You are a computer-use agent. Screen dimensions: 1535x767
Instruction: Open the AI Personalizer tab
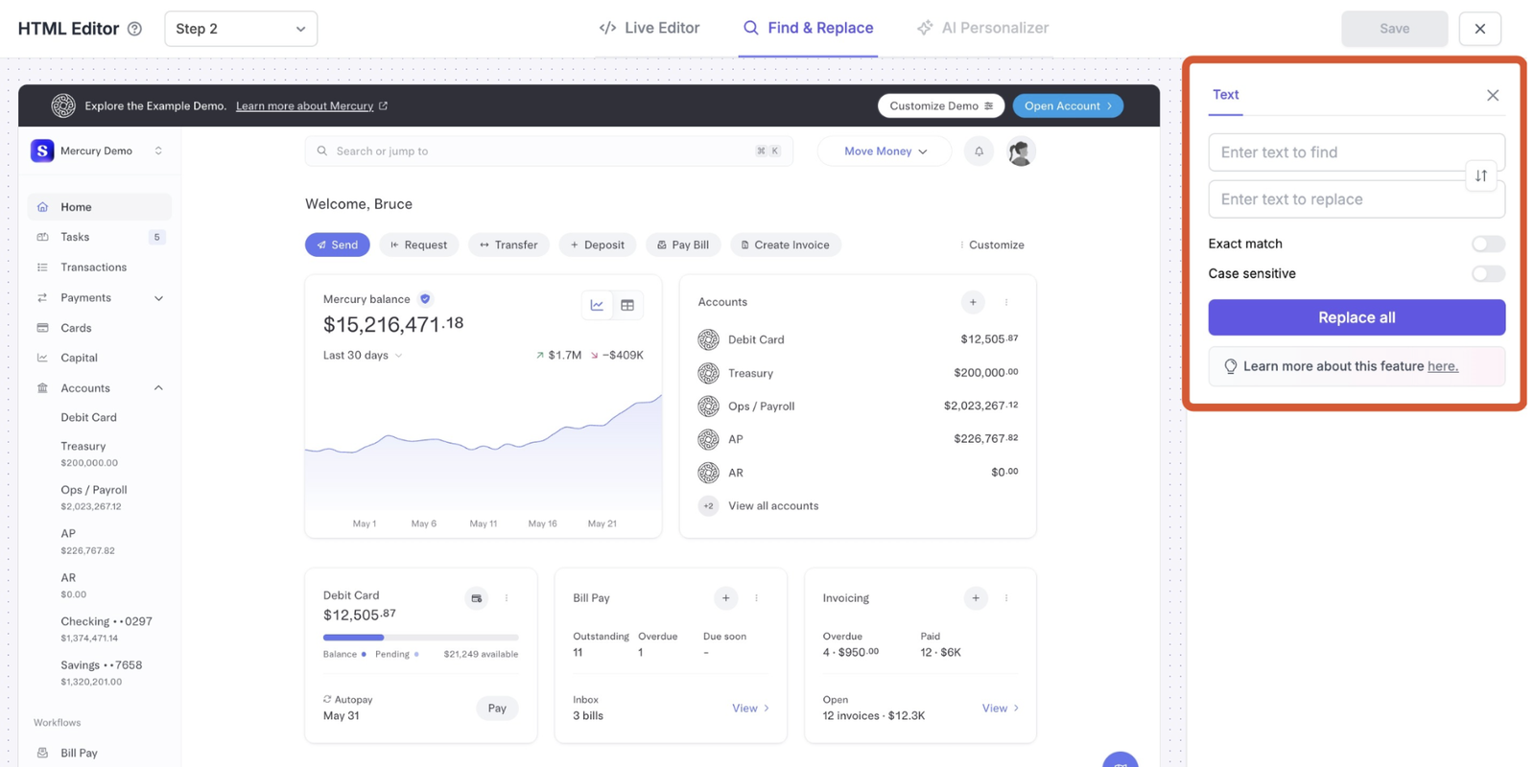pyautogui.click(x=982, y=28)
